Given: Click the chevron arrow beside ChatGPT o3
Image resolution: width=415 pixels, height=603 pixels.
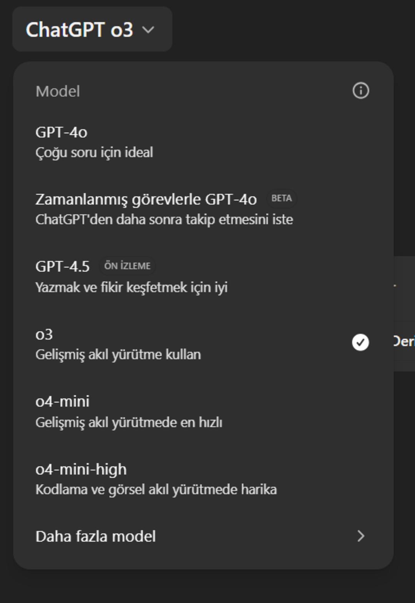Looking at the screenshot, I should (148, 30).
